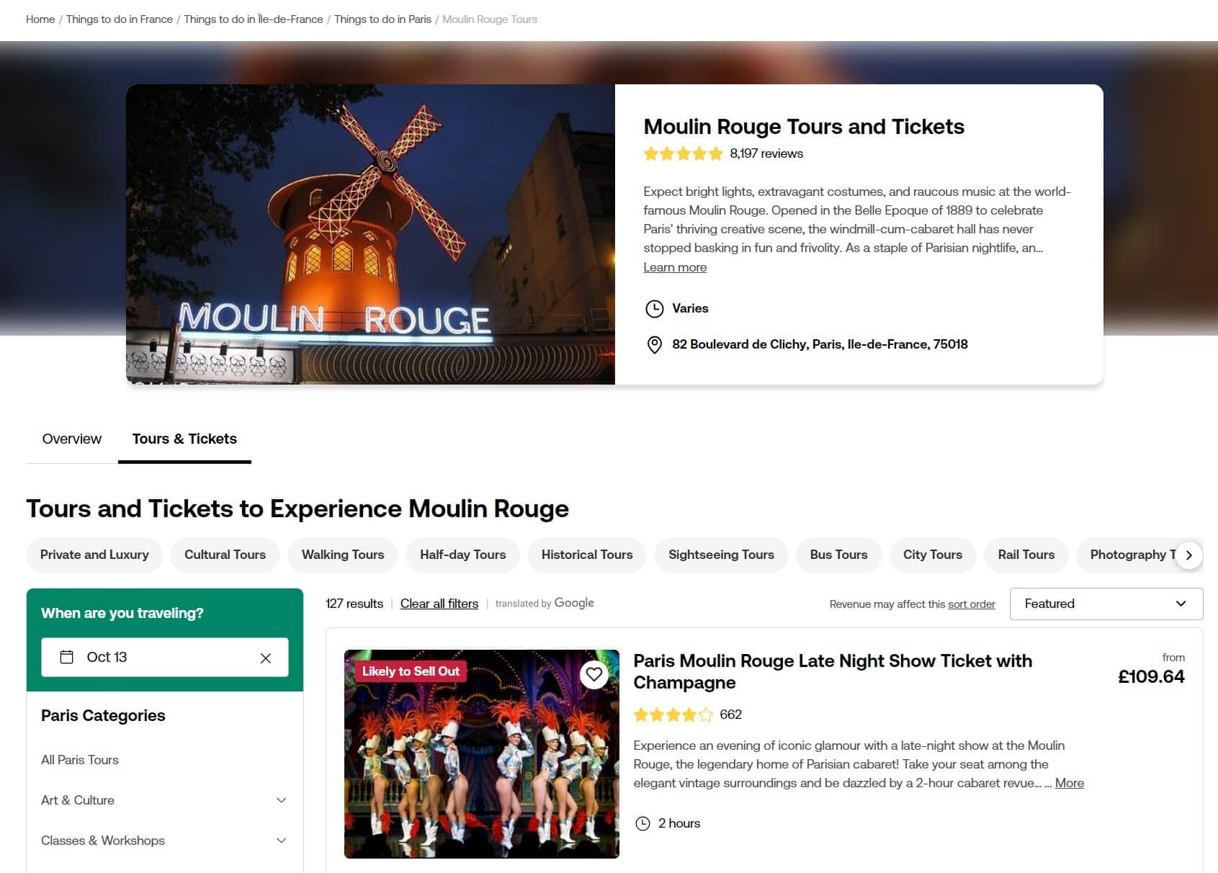Click the clock icon next to 2 hours

tap(642, 823)
